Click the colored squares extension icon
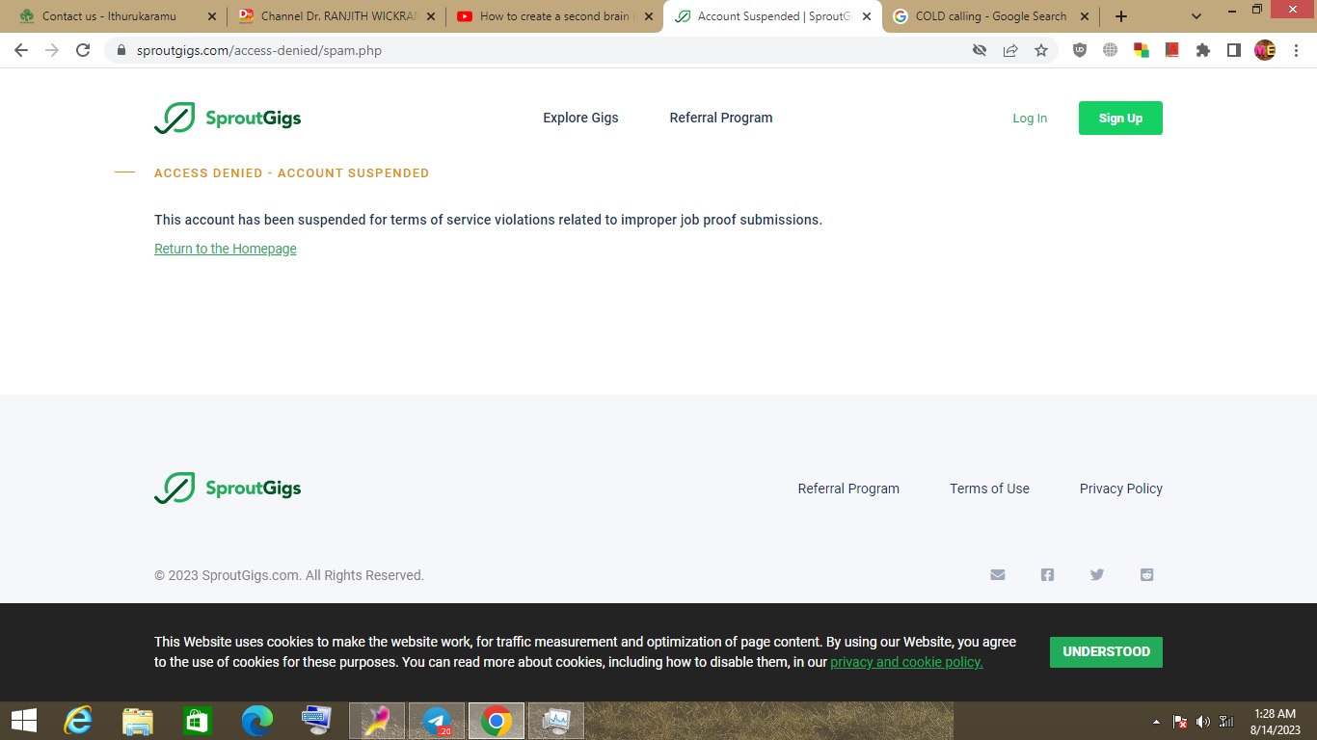The image size is (1317, 740). 1142,50
